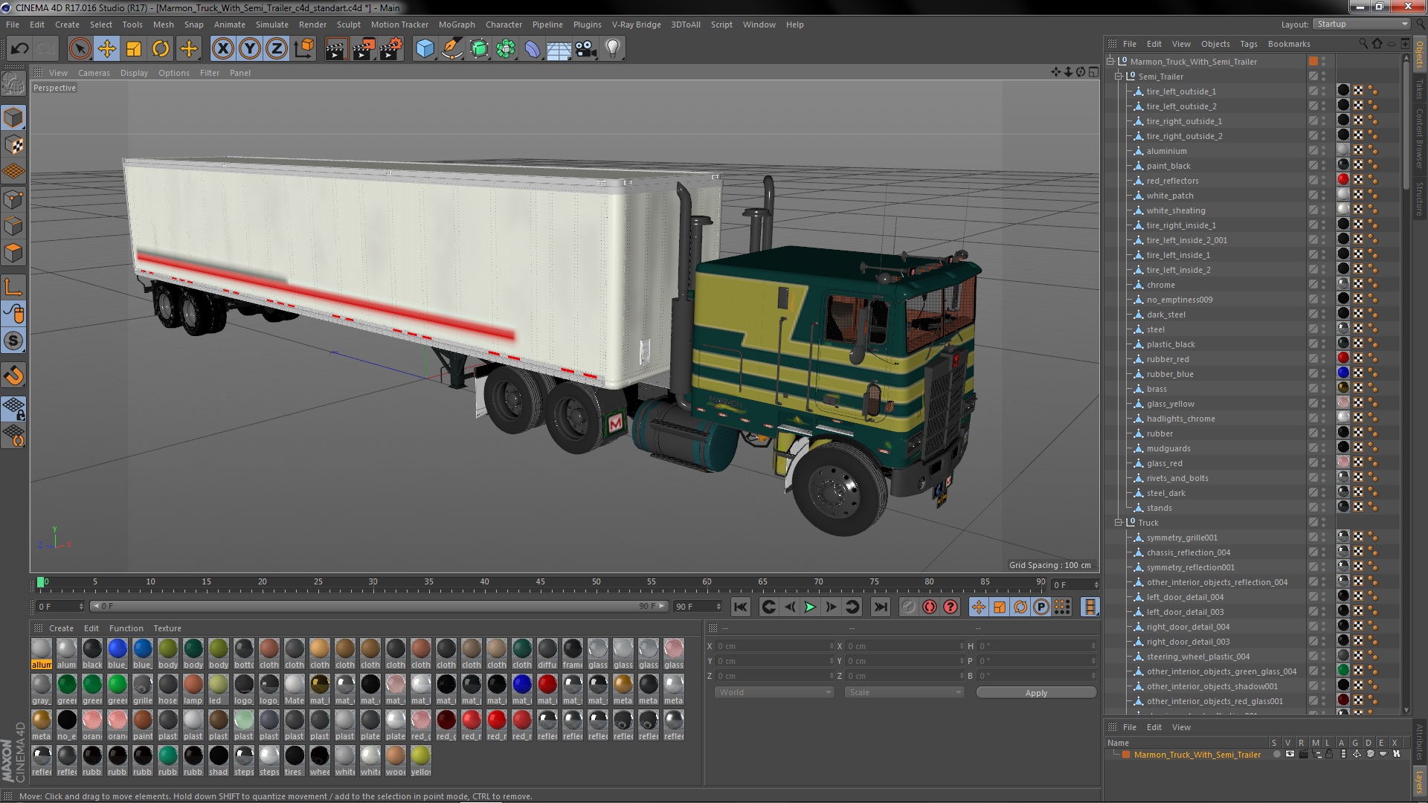Screen dimensions: 1428x803
Task: Open the V-Ray Bridge menu
Action: 636,25
